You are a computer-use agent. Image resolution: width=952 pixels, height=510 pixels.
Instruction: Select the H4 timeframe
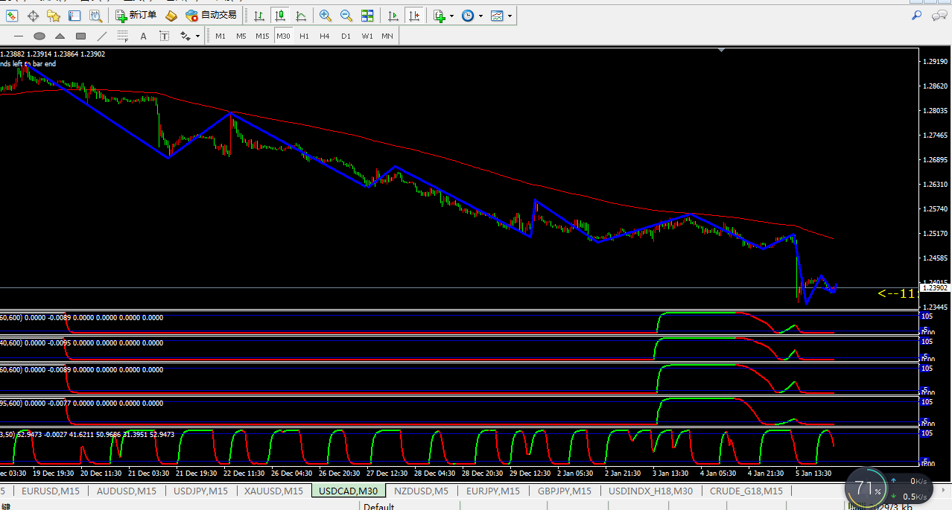click(x=325, y=36)
